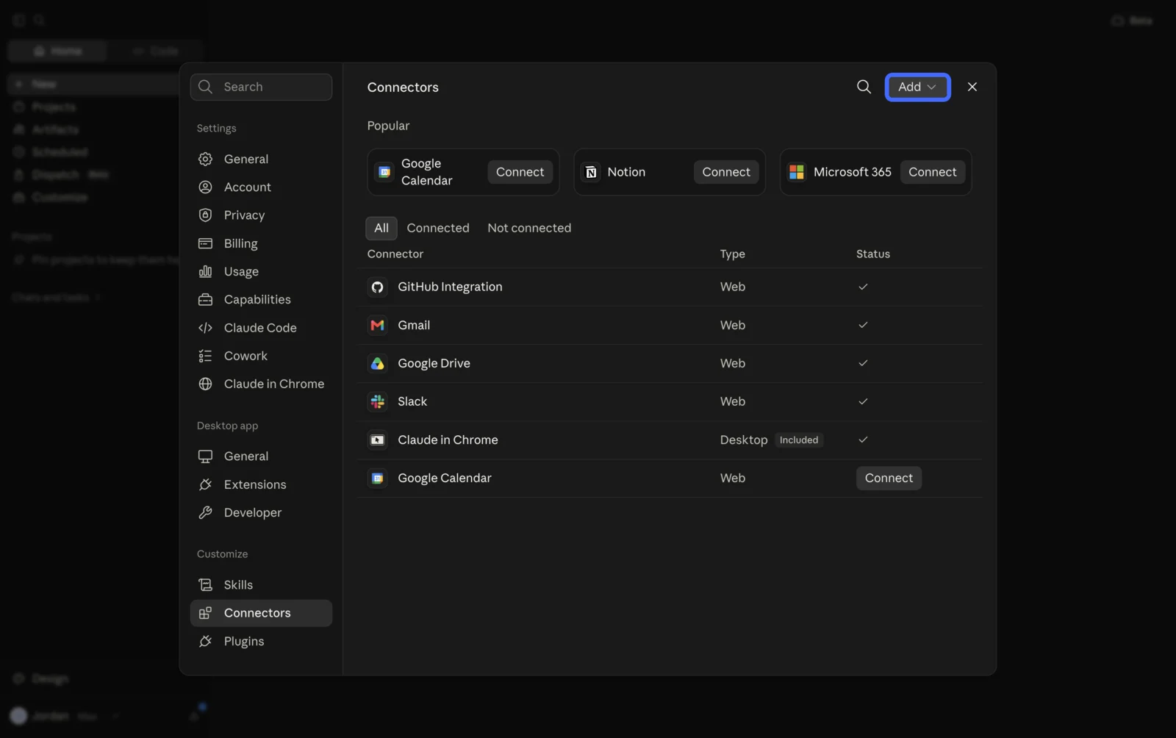
Task: Click the Google Drive logo icon
Action: [377, 363]
